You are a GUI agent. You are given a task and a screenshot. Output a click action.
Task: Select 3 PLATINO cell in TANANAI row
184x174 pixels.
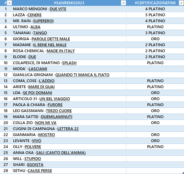click(155, 33)
